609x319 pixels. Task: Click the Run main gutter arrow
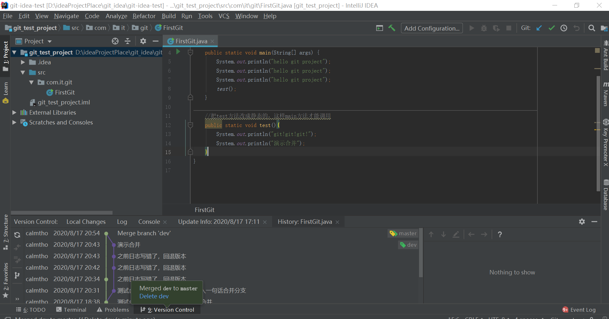click(x=178, y=52)
